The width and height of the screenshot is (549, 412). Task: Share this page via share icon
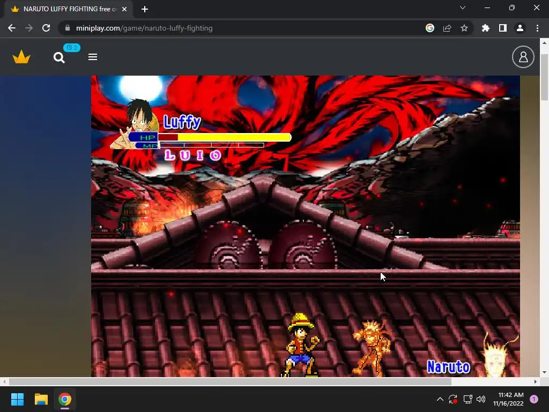coord(447,28)
